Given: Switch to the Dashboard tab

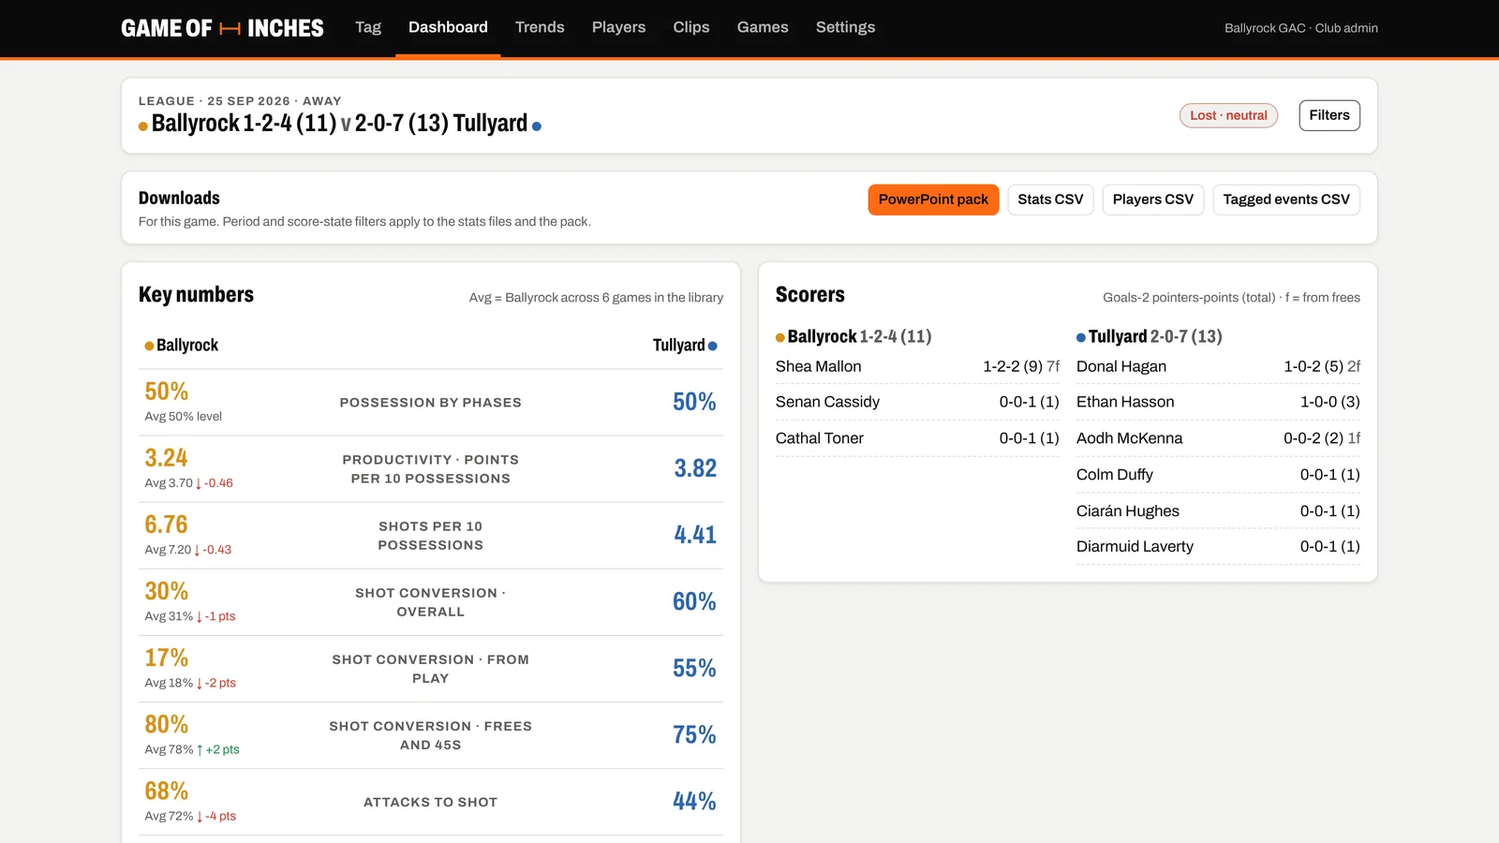Looking at the screenshot, I should pyautogui.click(x=448, y=28).
